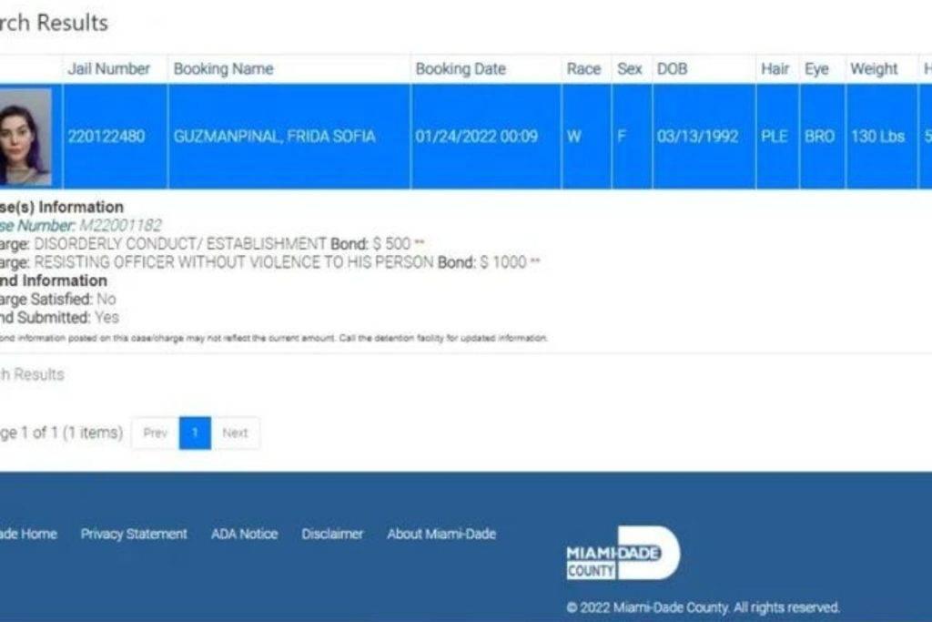Click the Miami-Dade County logo
Viewport: 932px width, 622px height.
[x=622, y=554]
